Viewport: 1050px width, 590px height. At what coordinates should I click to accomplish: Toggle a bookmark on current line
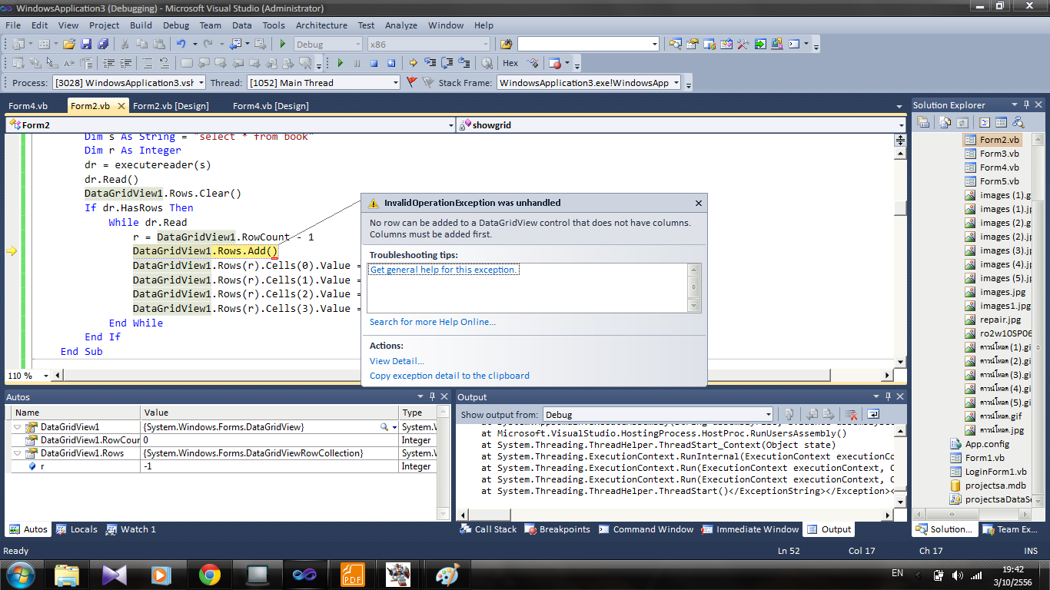187,63
